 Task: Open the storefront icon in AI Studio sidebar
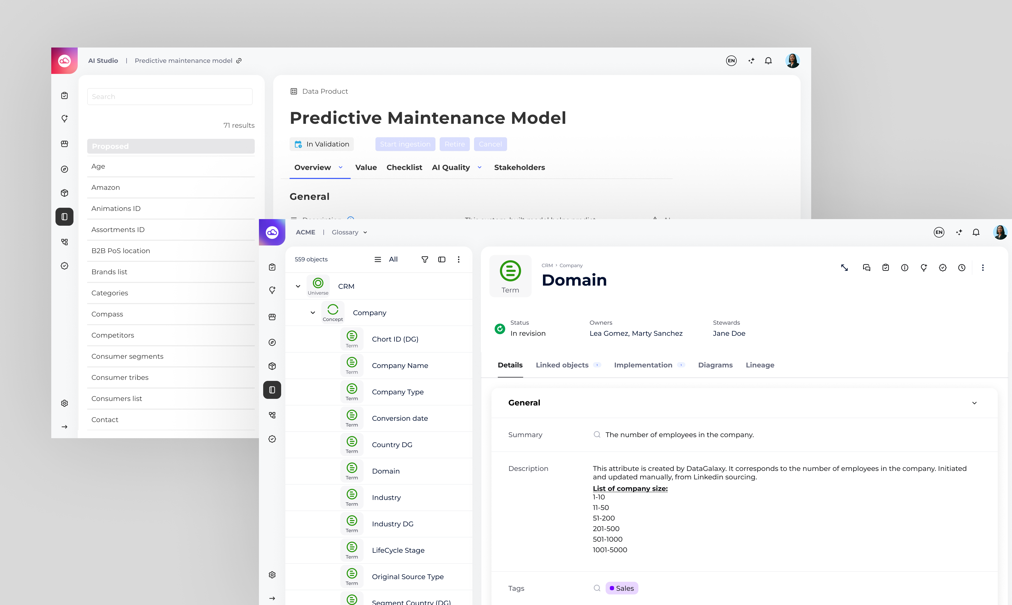coord(64,144)
